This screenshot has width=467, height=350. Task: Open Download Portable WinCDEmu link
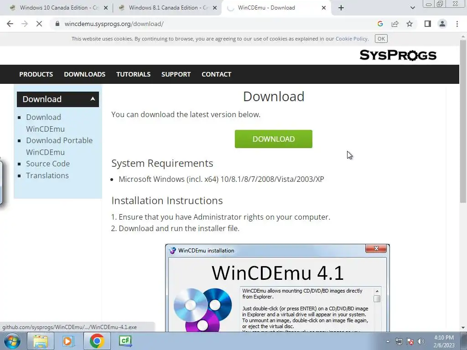[x=59, y=146]
